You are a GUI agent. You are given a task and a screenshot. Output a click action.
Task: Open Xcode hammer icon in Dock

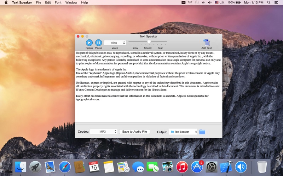point(226,167)
